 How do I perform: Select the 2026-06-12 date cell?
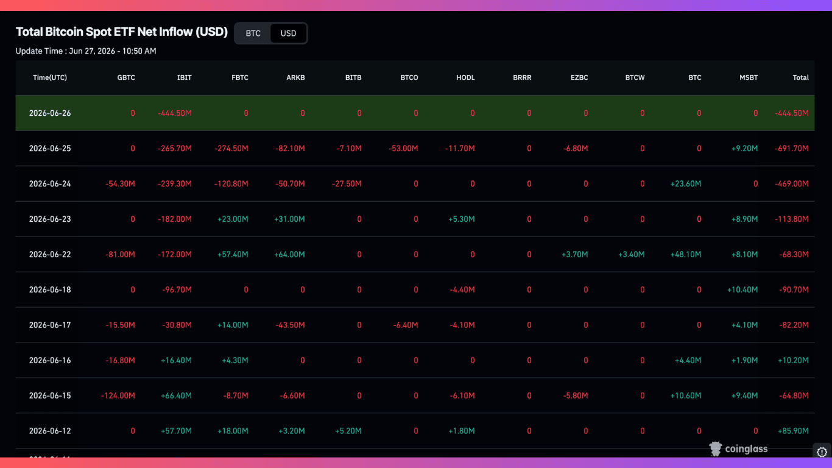[50, 431]
